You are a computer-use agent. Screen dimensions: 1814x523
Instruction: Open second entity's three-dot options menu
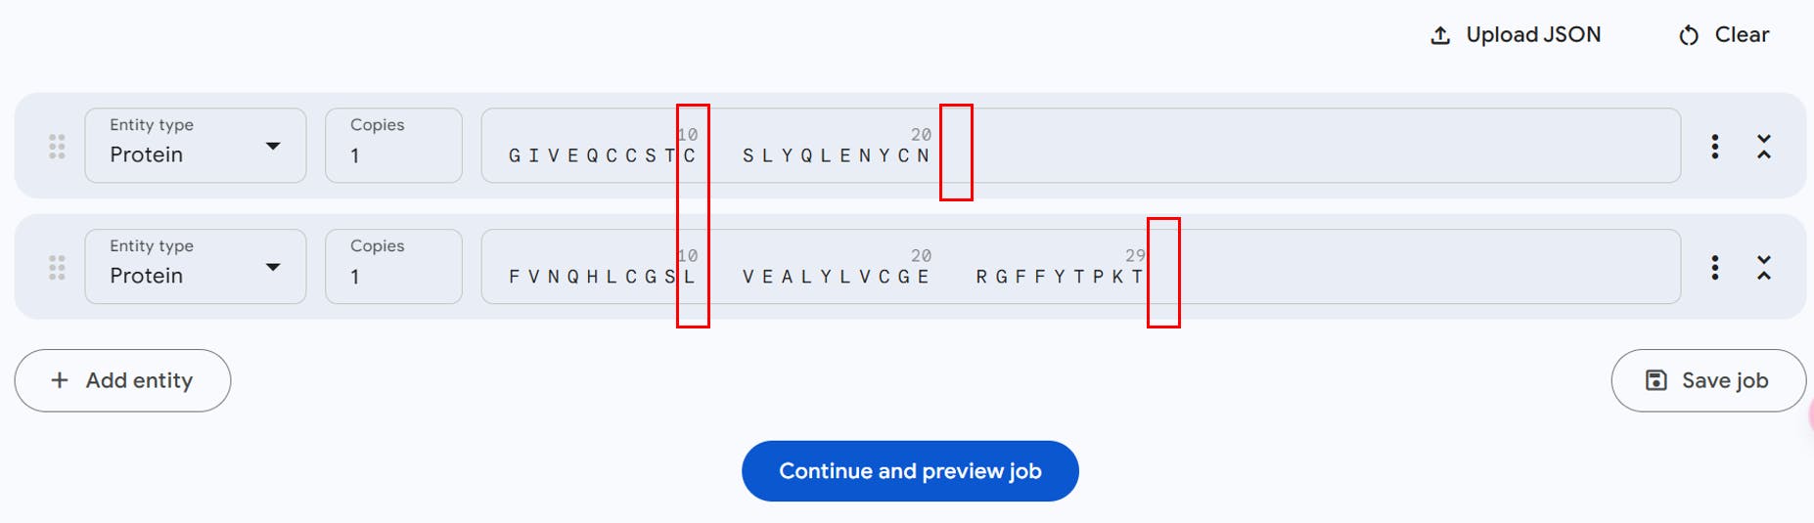tap(1714, 268)
